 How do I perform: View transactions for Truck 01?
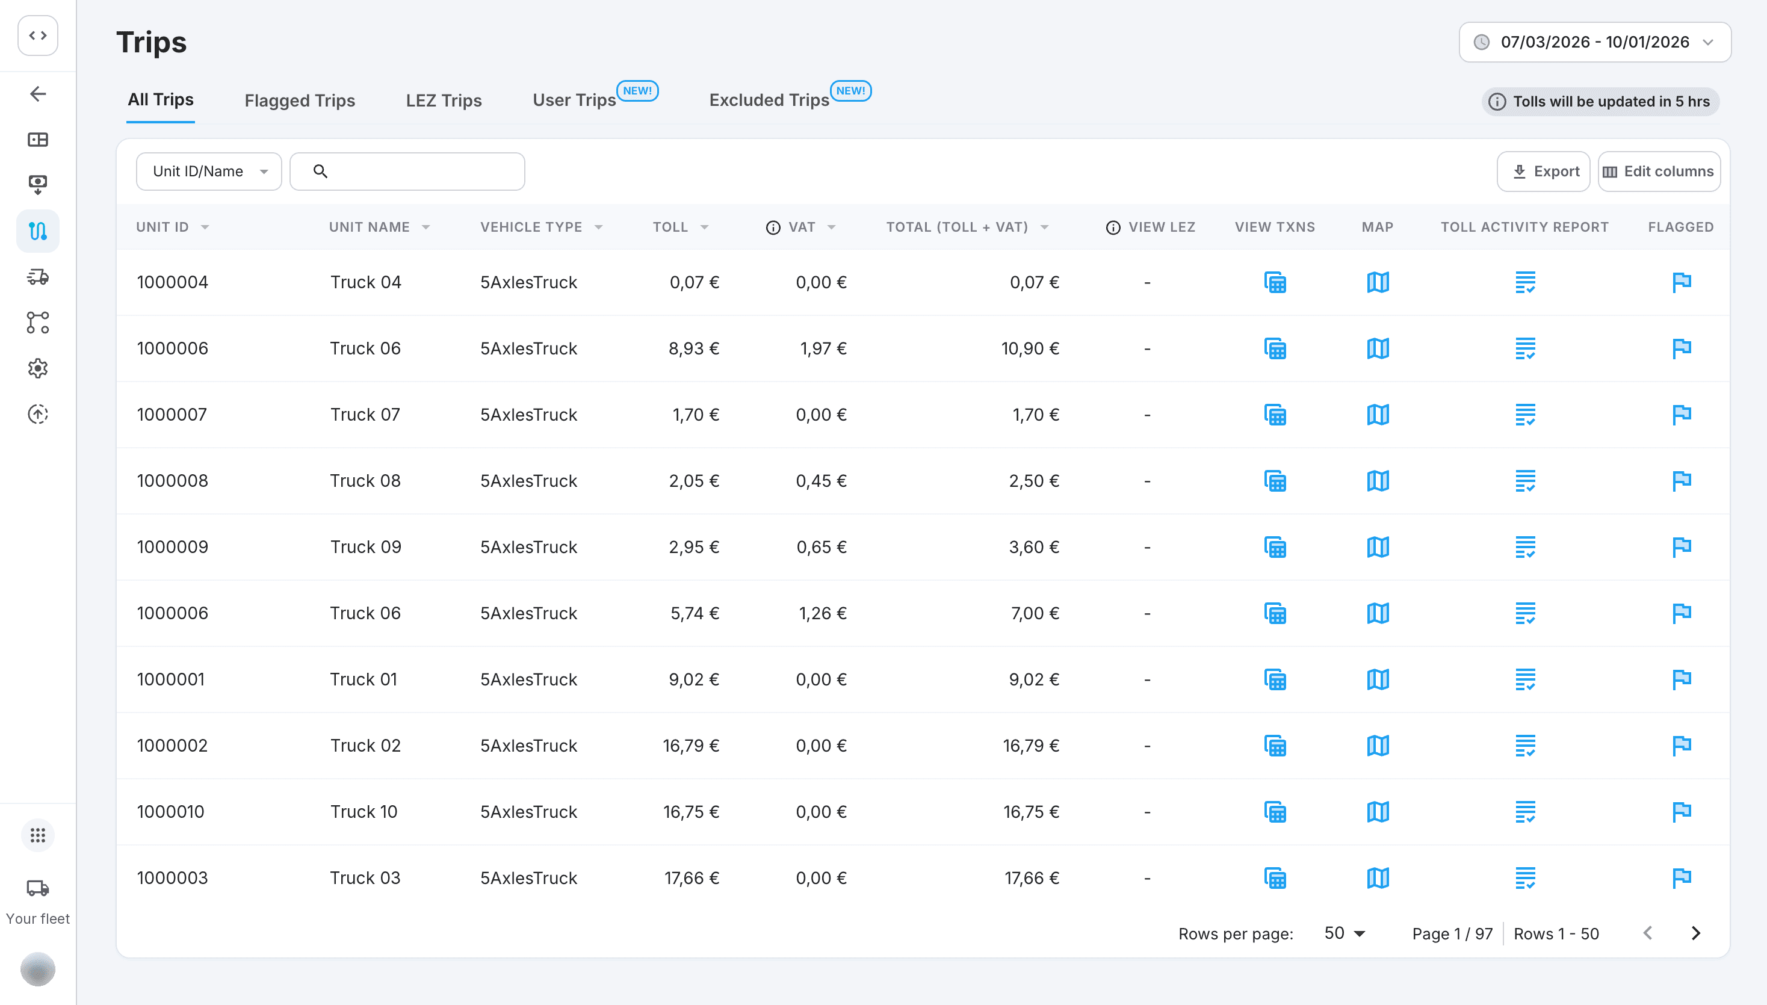click(x=1275, y=680)
